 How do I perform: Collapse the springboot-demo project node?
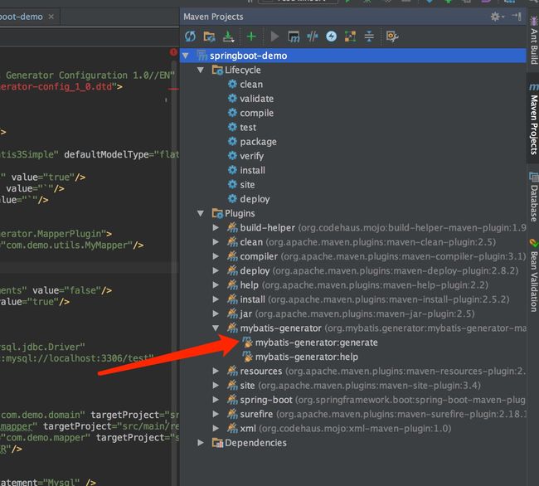click(x=186, y=56)
